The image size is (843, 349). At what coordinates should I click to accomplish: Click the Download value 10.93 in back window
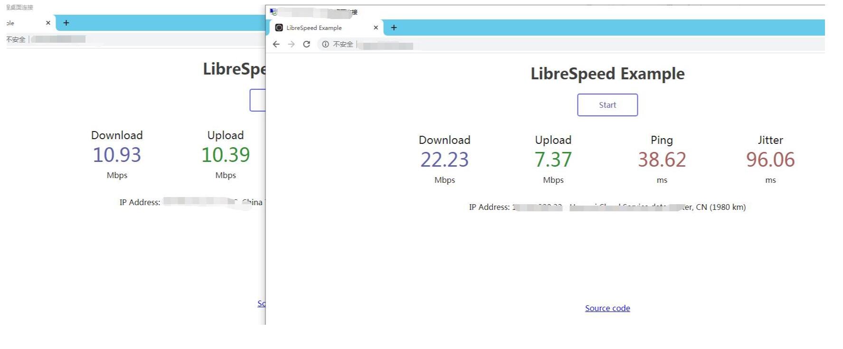(117, 155)
